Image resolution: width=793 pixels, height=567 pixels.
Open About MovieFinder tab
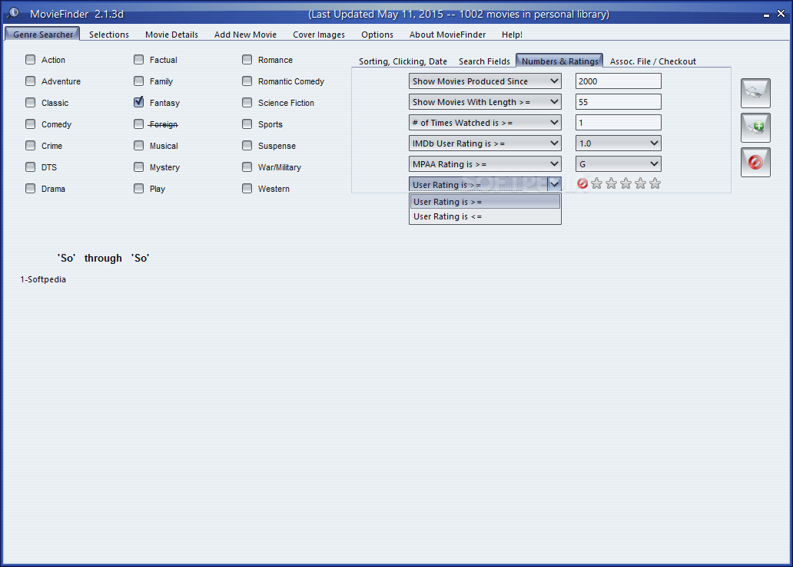447,35
